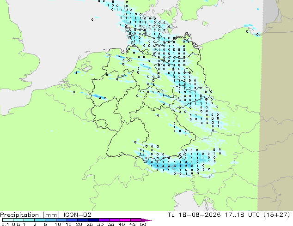
Task: Click the '17..18 UTC' time text
Action: click(242, 215)
